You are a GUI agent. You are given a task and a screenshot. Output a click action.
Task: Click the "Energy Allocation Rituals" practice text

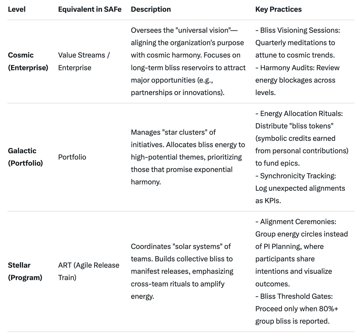pyautogui.click(x=301, y=114)
